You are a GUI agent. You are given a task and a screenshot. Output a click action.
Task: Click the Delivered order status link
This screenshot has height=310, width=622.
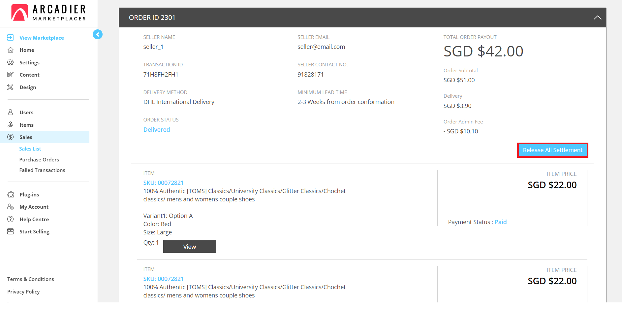coord(157,130)
